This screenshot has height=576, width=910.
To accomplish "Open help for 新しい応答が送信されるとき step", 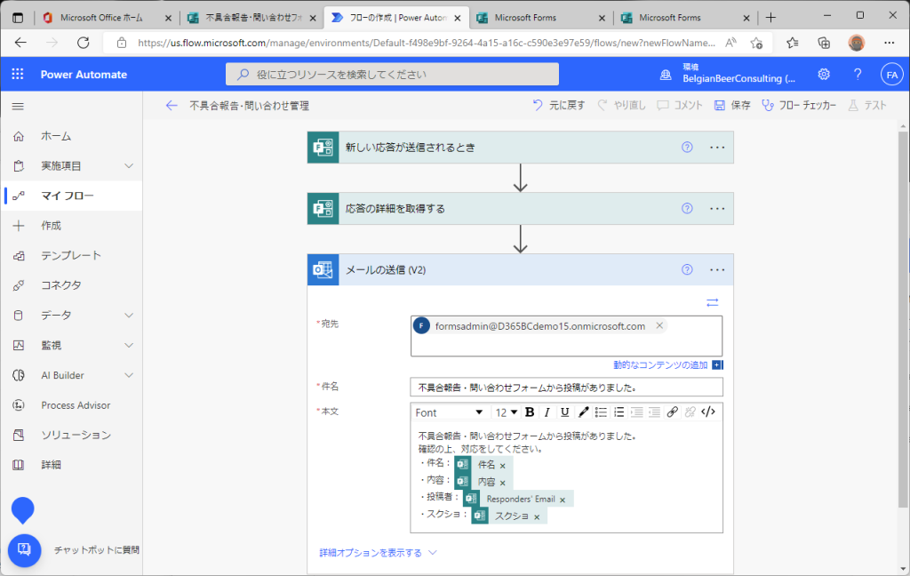I will coord(687,148).
